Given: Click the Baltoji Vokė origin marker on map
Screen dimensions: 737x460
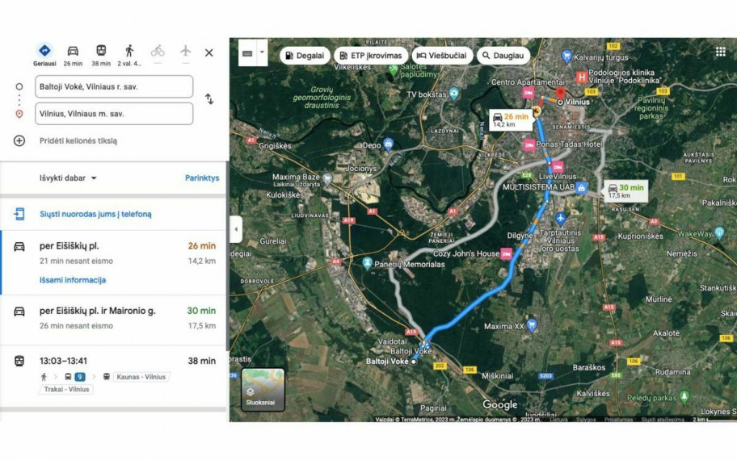Looking at the screenshot, I should pos(414,362).
